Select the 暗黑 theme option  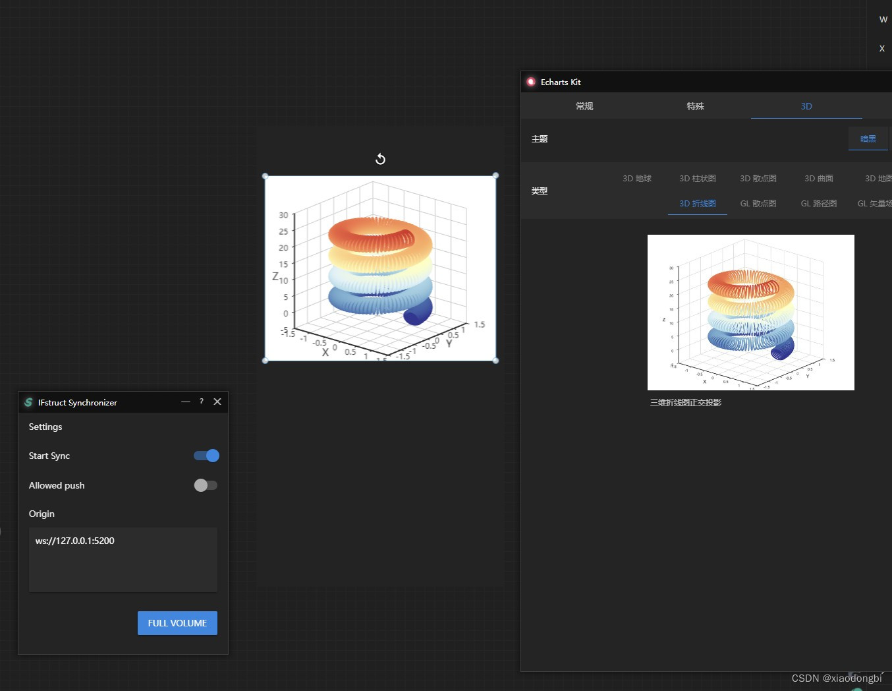868,138
